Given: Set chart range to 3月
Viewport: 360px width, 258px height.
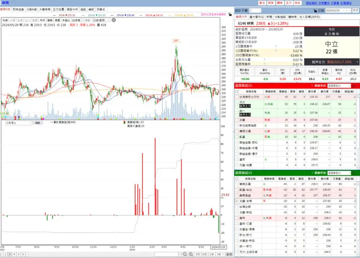Looking at the screenshot, I should pos(198,254).
